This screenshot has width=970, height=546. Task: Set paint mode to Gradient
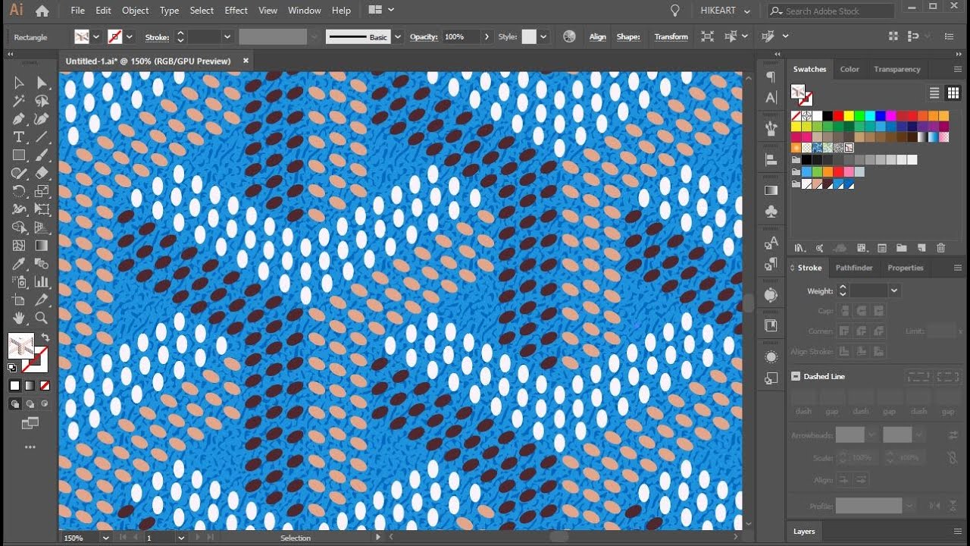pos(30,386)
